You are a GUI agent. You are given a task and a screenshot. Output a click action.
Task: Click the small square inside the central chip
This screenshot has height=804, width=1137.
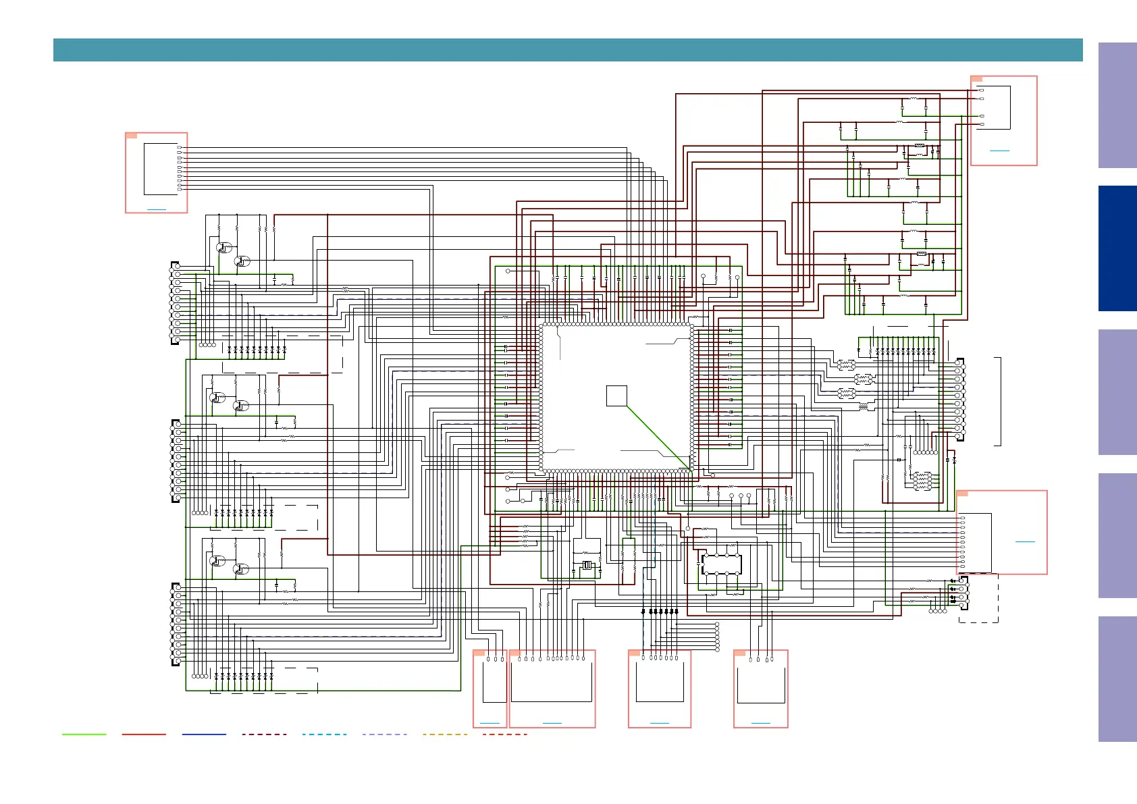tap(616, 396)
